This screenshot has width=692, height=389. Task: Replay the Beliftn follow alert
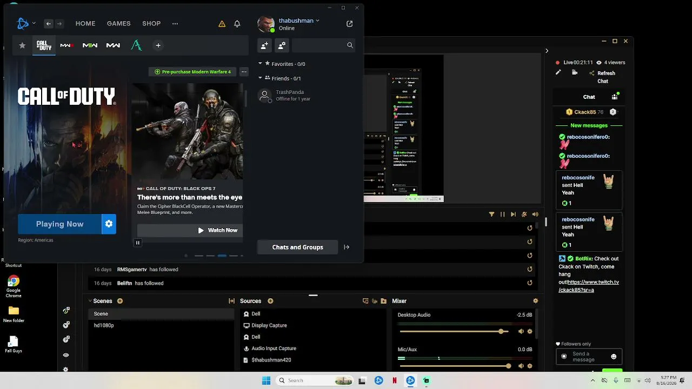(530, 283)
